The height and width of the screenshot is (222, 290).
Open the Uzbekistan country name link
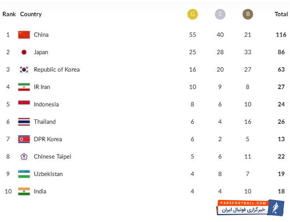48,174
